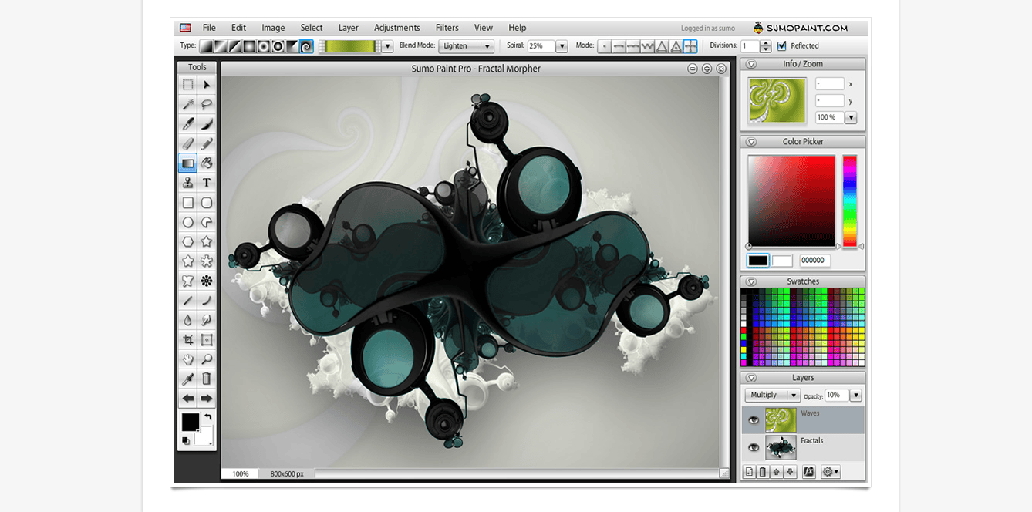This screenshot has height=512, width=1032.
Task: Open the Help menu
Action: [518, 28]
